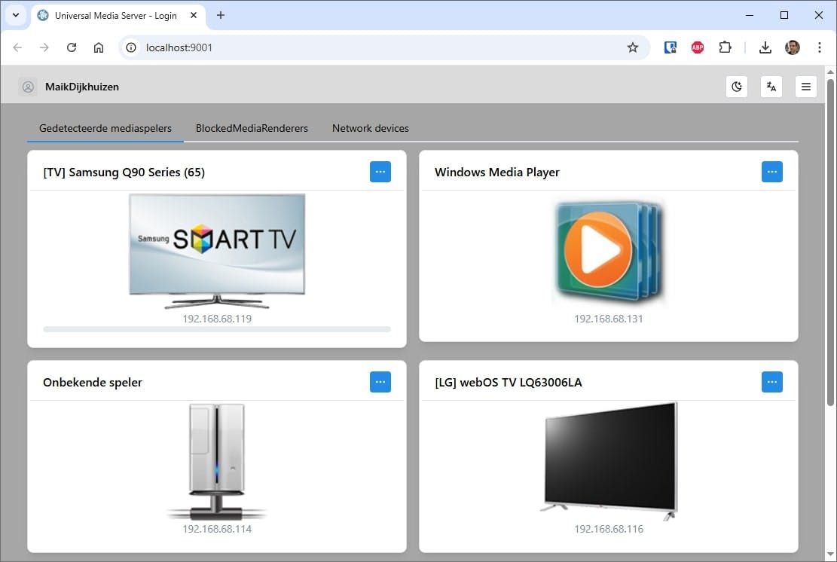
Task: Open the language selection icon
Action: 771,86
